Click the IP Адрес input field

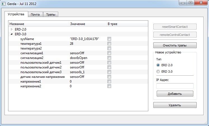(x=175, y=86)
